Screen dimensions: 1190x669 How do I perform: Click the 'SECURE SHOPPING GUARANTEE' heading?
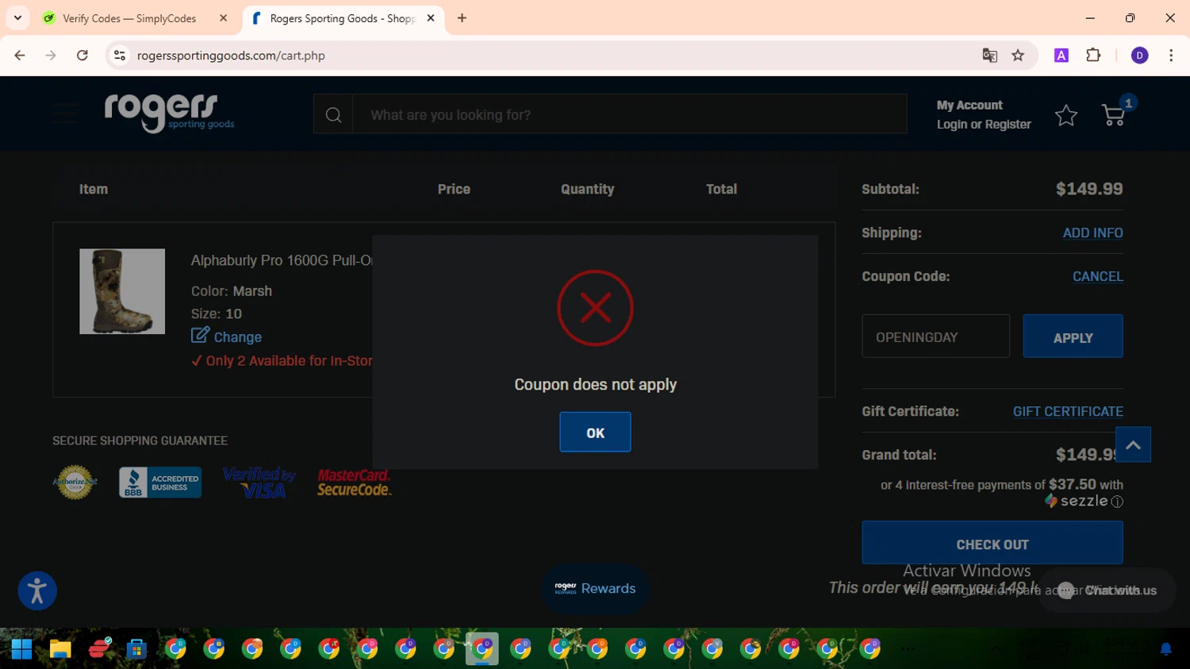pyautogui.click(x=140, y=440)
